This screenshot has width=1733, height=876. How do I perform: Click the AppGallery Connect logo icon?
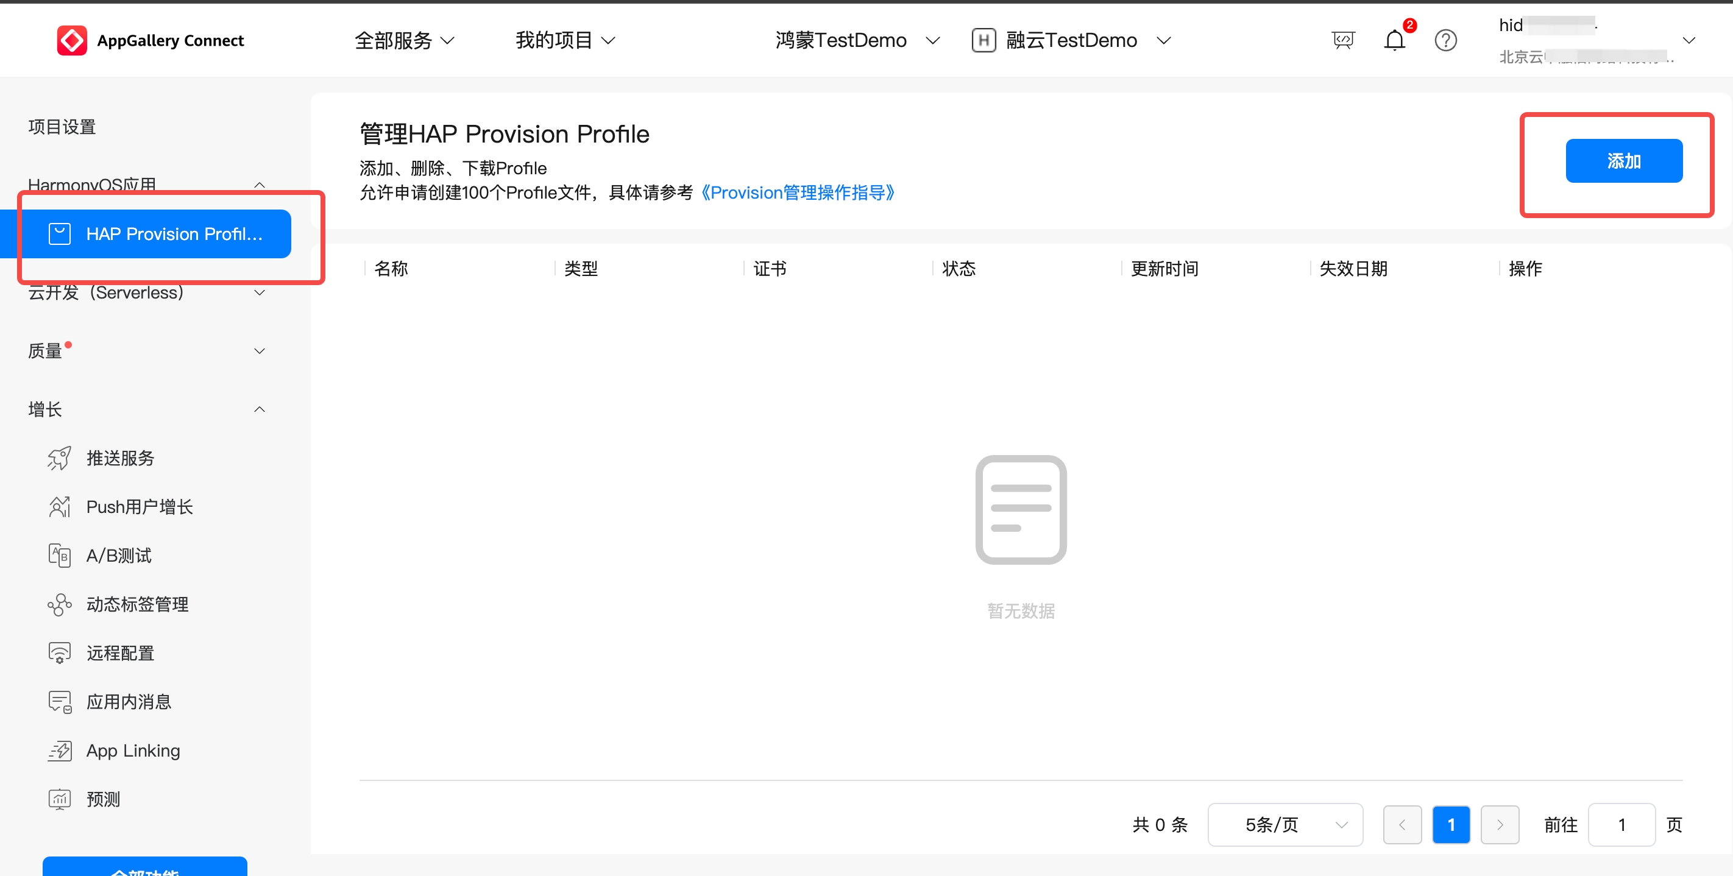[71, 40]
